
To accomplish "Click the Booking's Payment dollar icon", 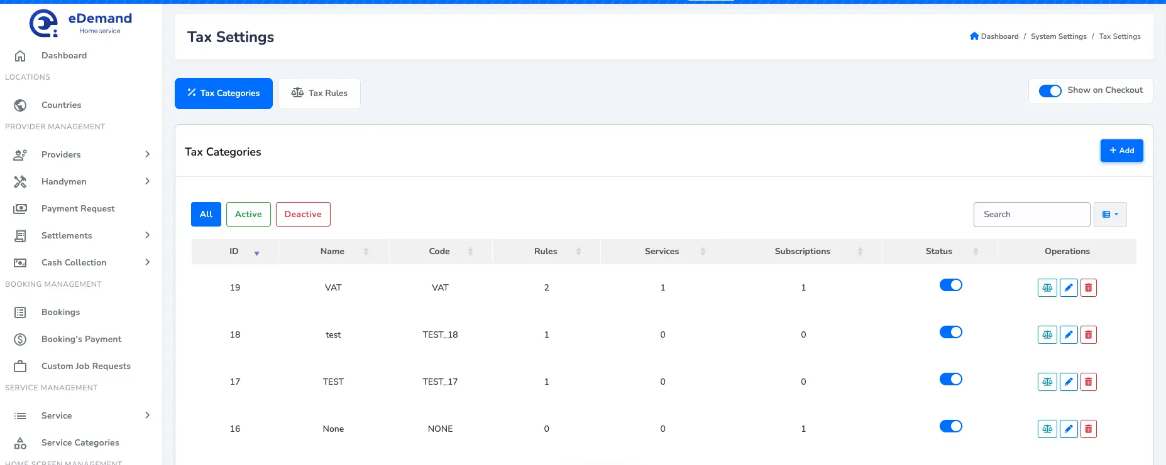I will [20, 339].
